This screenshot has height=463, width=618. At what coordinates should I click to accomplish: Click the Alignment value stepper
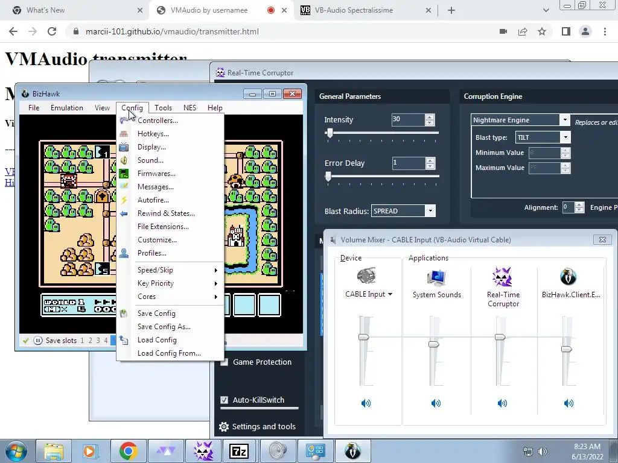coord(579,207)
